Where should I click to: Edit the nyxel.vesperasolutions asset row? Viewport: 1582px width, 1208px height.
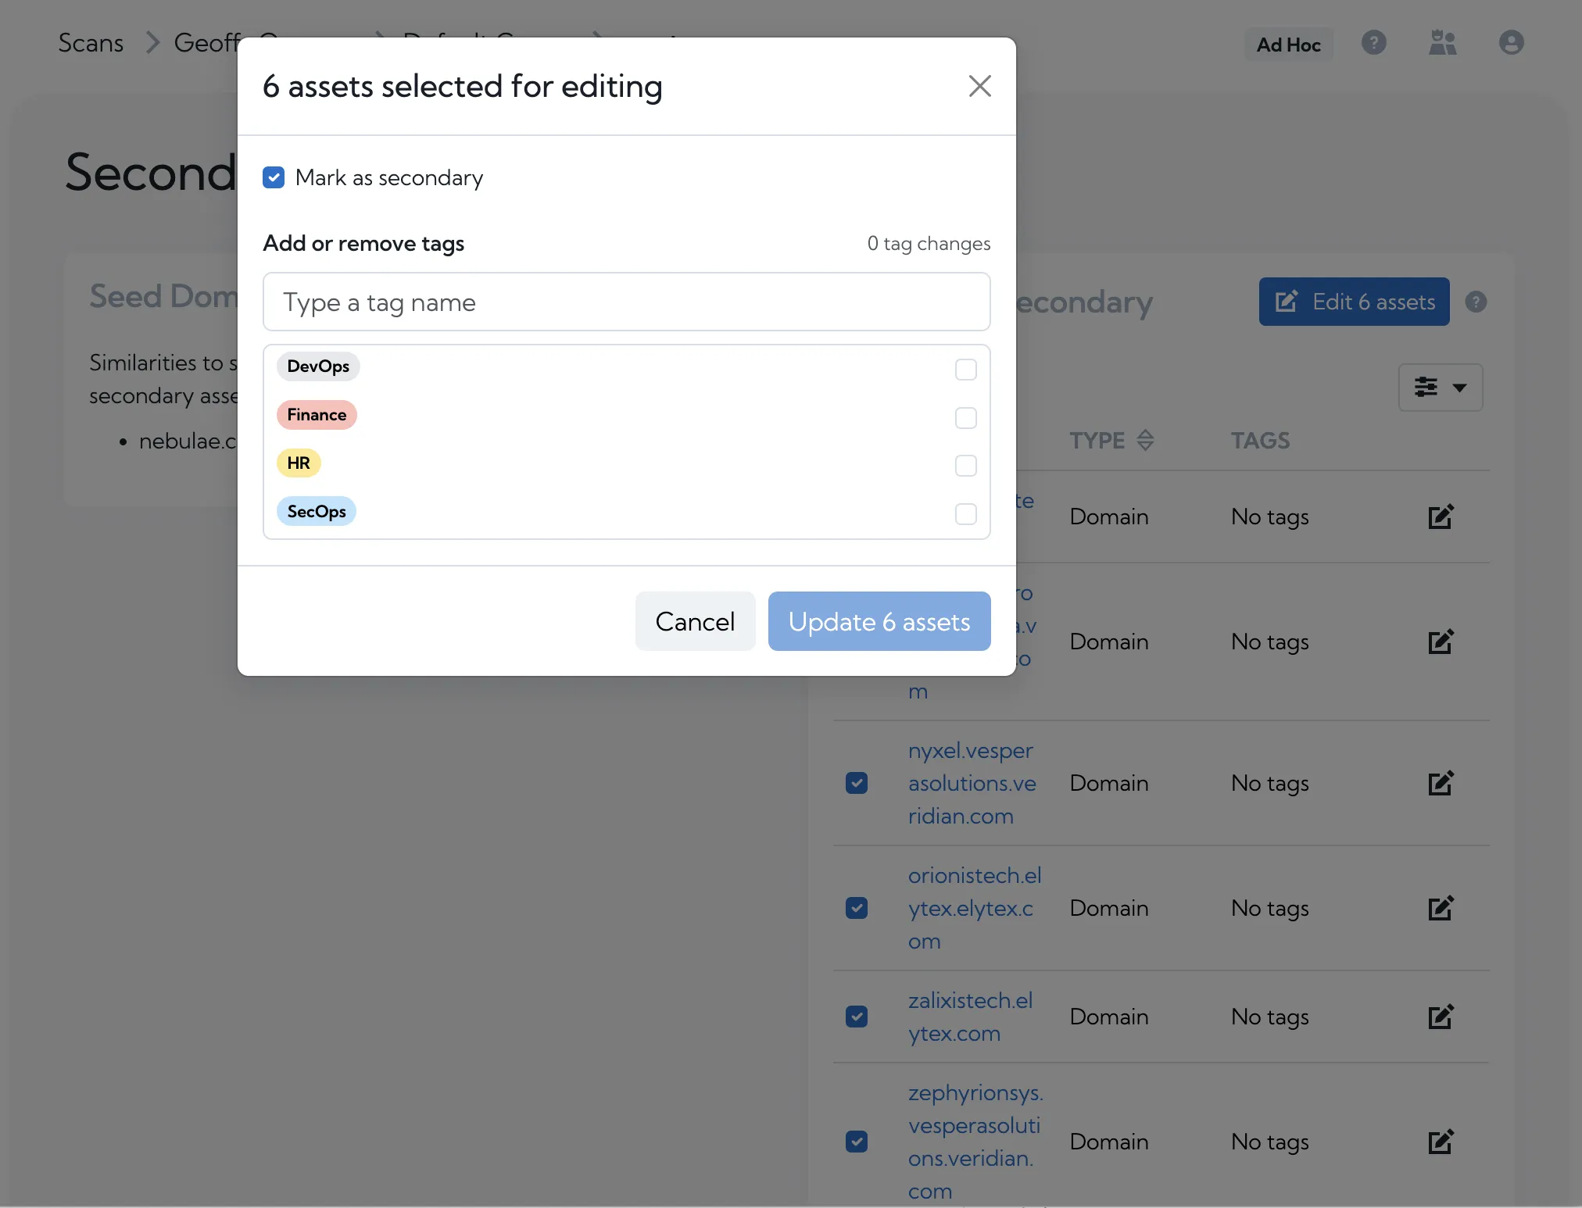(1441, 783)
